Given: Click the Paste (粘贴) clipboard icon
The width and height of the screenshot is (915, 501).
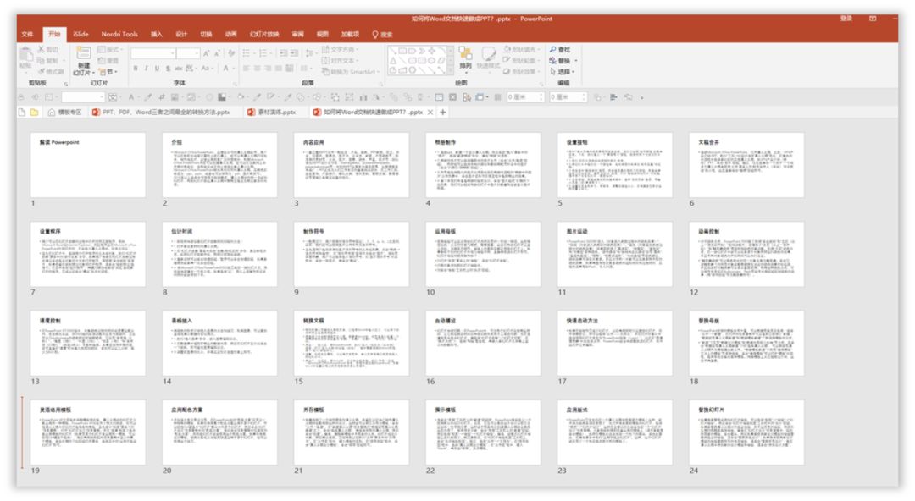Looking at the screenshot, I should coord(25,54).
